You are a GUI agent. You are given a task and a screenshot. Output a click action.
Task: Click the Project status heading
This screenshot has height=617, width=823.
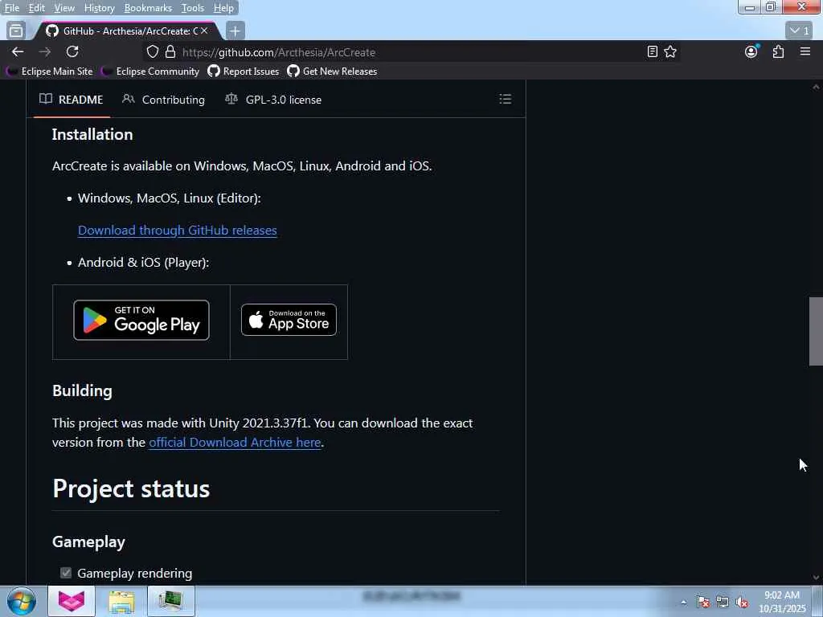pyautogui.click(x=131, y=488)
